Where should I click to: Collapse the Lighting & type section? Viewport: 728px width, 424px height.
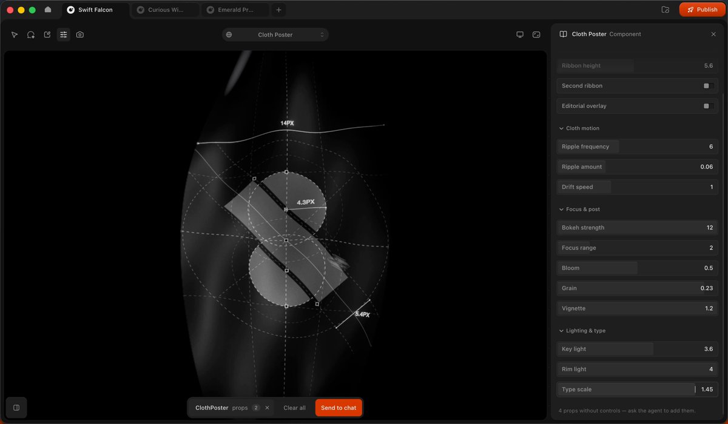tap(582, 331)
